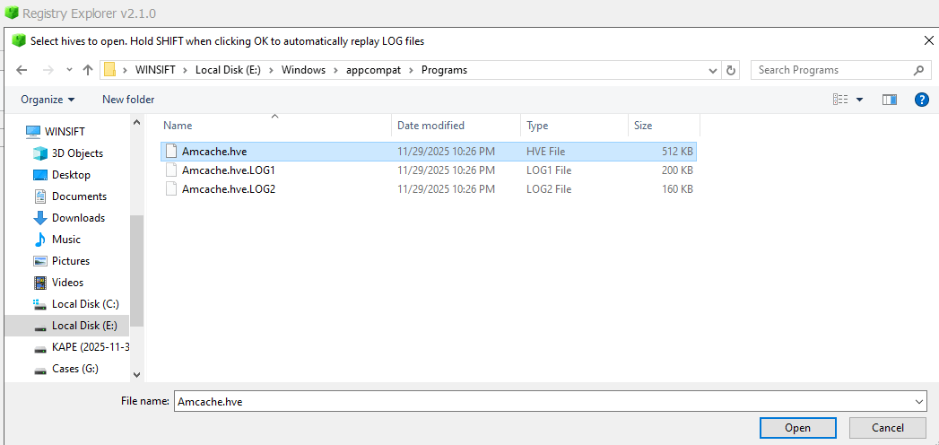Open Documents in the sidebar
The height and width of the screenshot is (445, 939).
click(x=79, y=196)
